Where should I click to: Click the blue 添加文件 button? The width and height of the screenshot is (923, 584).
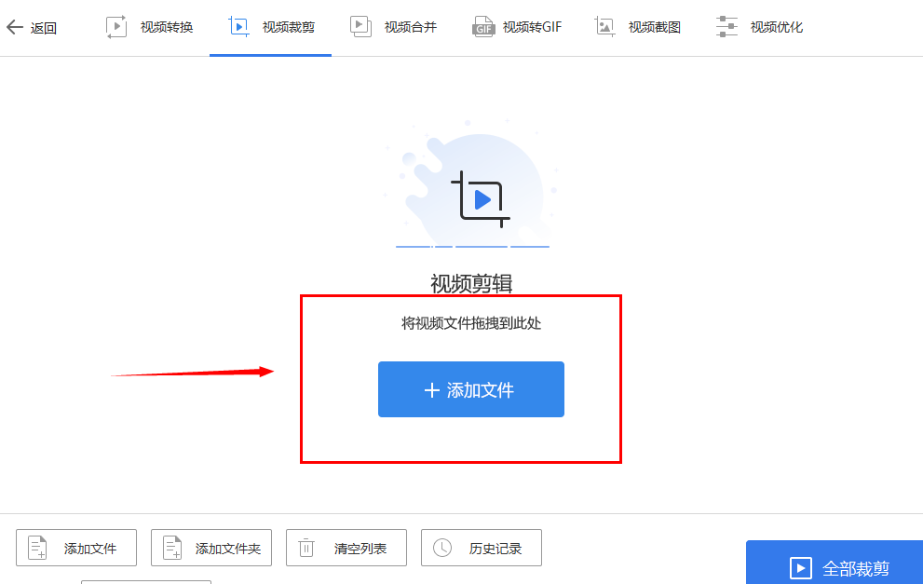coord(471,389)
